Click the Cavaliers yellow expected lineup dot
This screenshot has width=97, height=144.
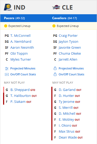click(x=54, y=26)
